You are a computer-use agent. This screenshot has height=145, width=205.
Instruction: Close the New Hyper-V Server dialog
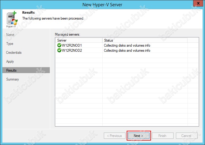198,3
